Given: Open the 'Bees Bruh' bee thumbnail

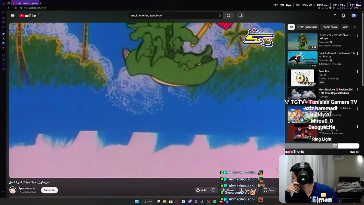Looking at the screenshot, I should pos(302,78).
